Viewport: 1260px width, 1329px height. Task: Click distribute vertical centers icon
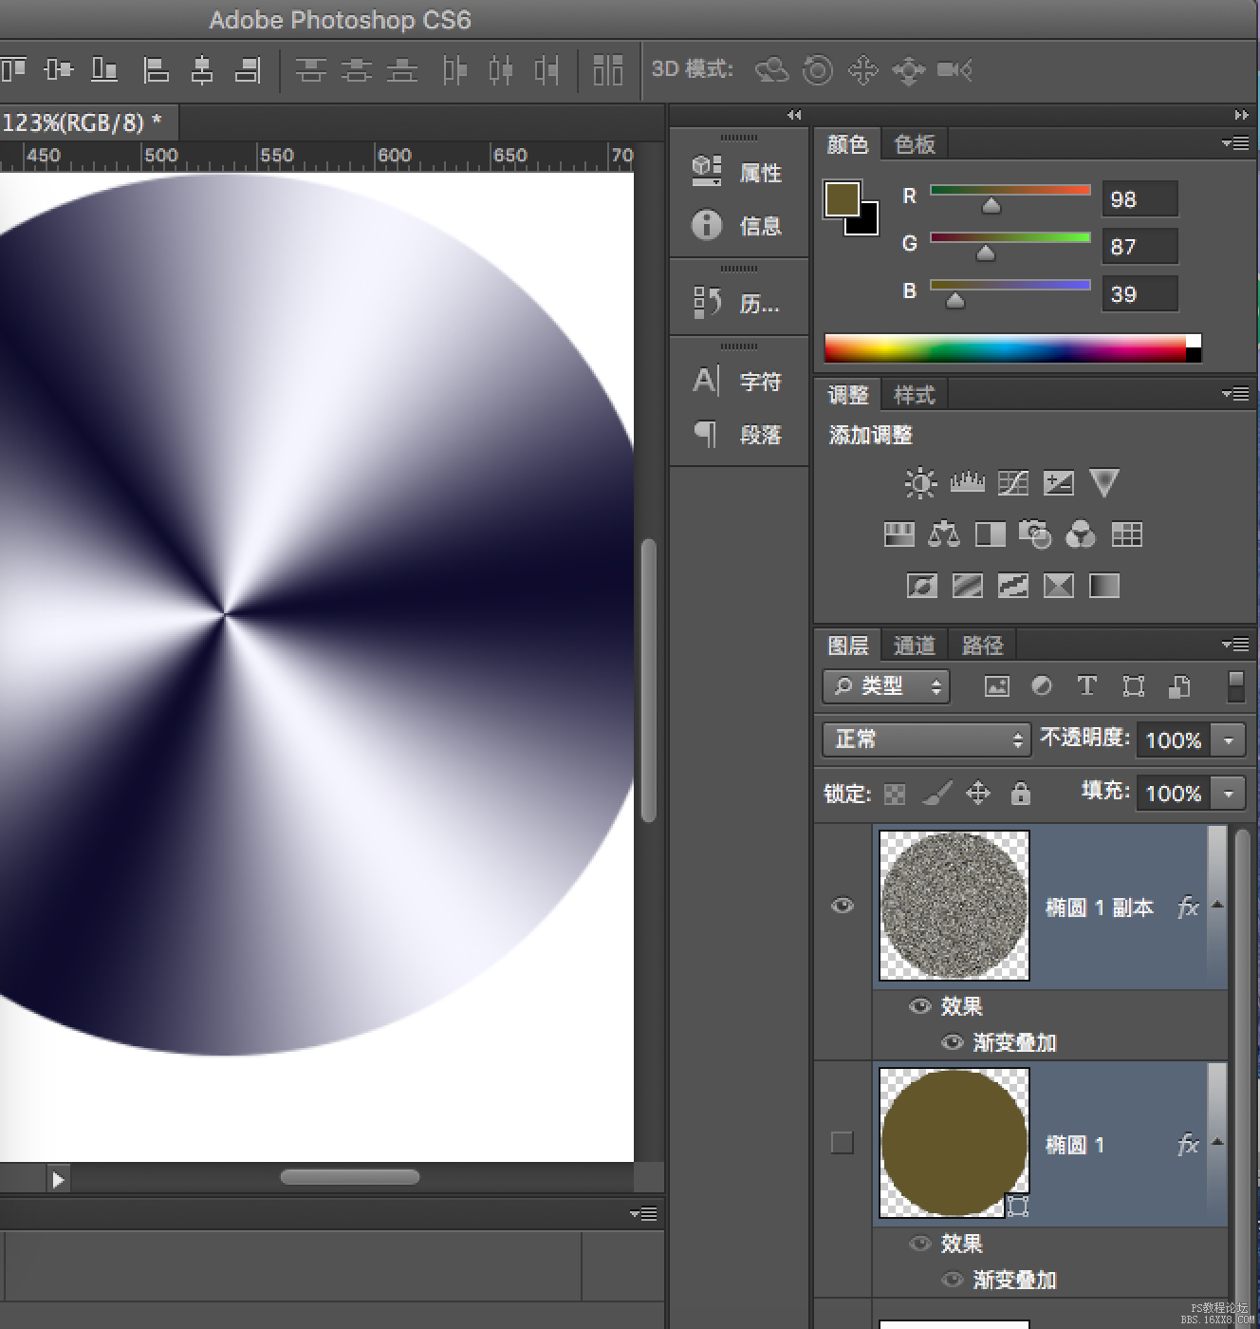356,69
